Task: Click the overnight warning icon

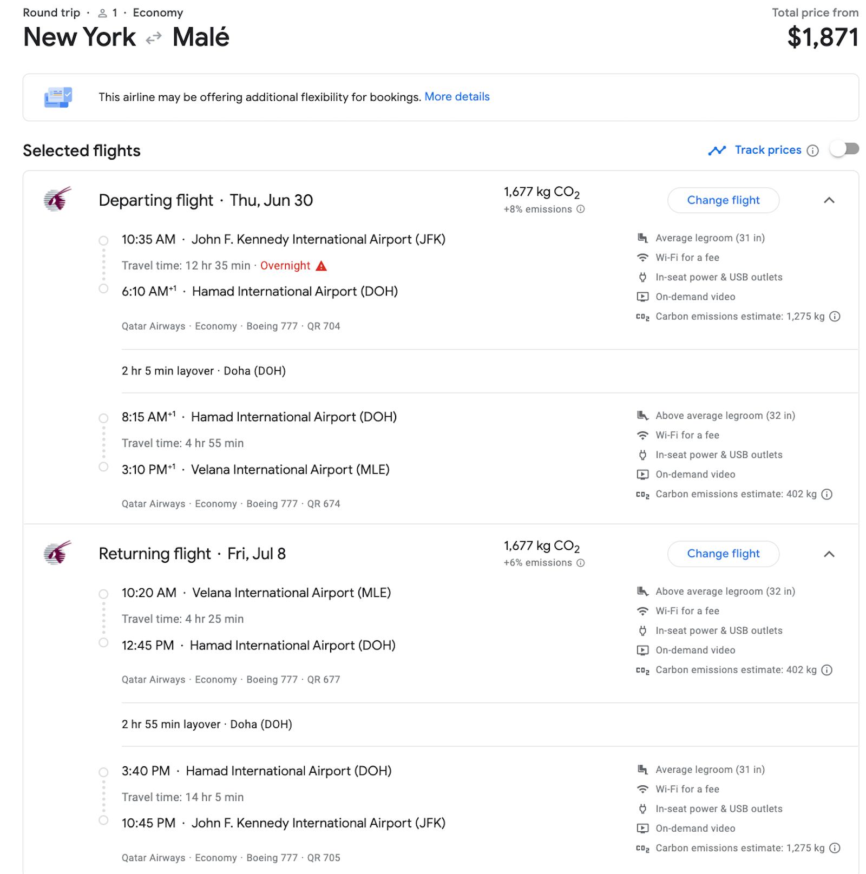Action: pyautogui.click(x=322, y=266)
